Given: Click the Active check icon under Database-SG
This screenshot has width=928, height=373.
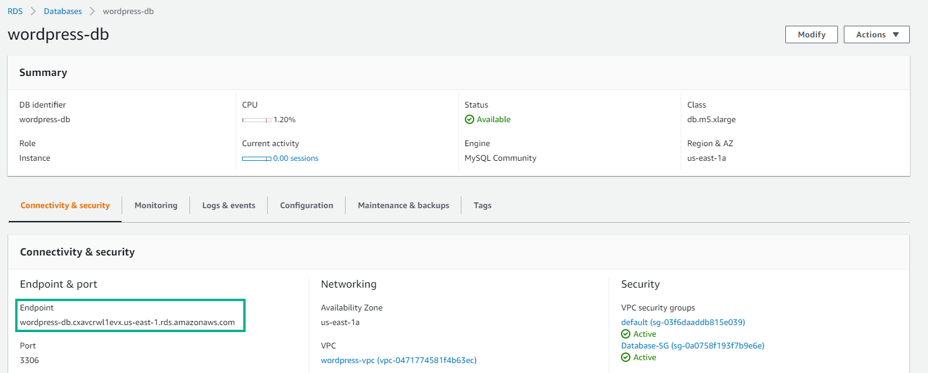Looking at the screenshot, I should [626, 357].
